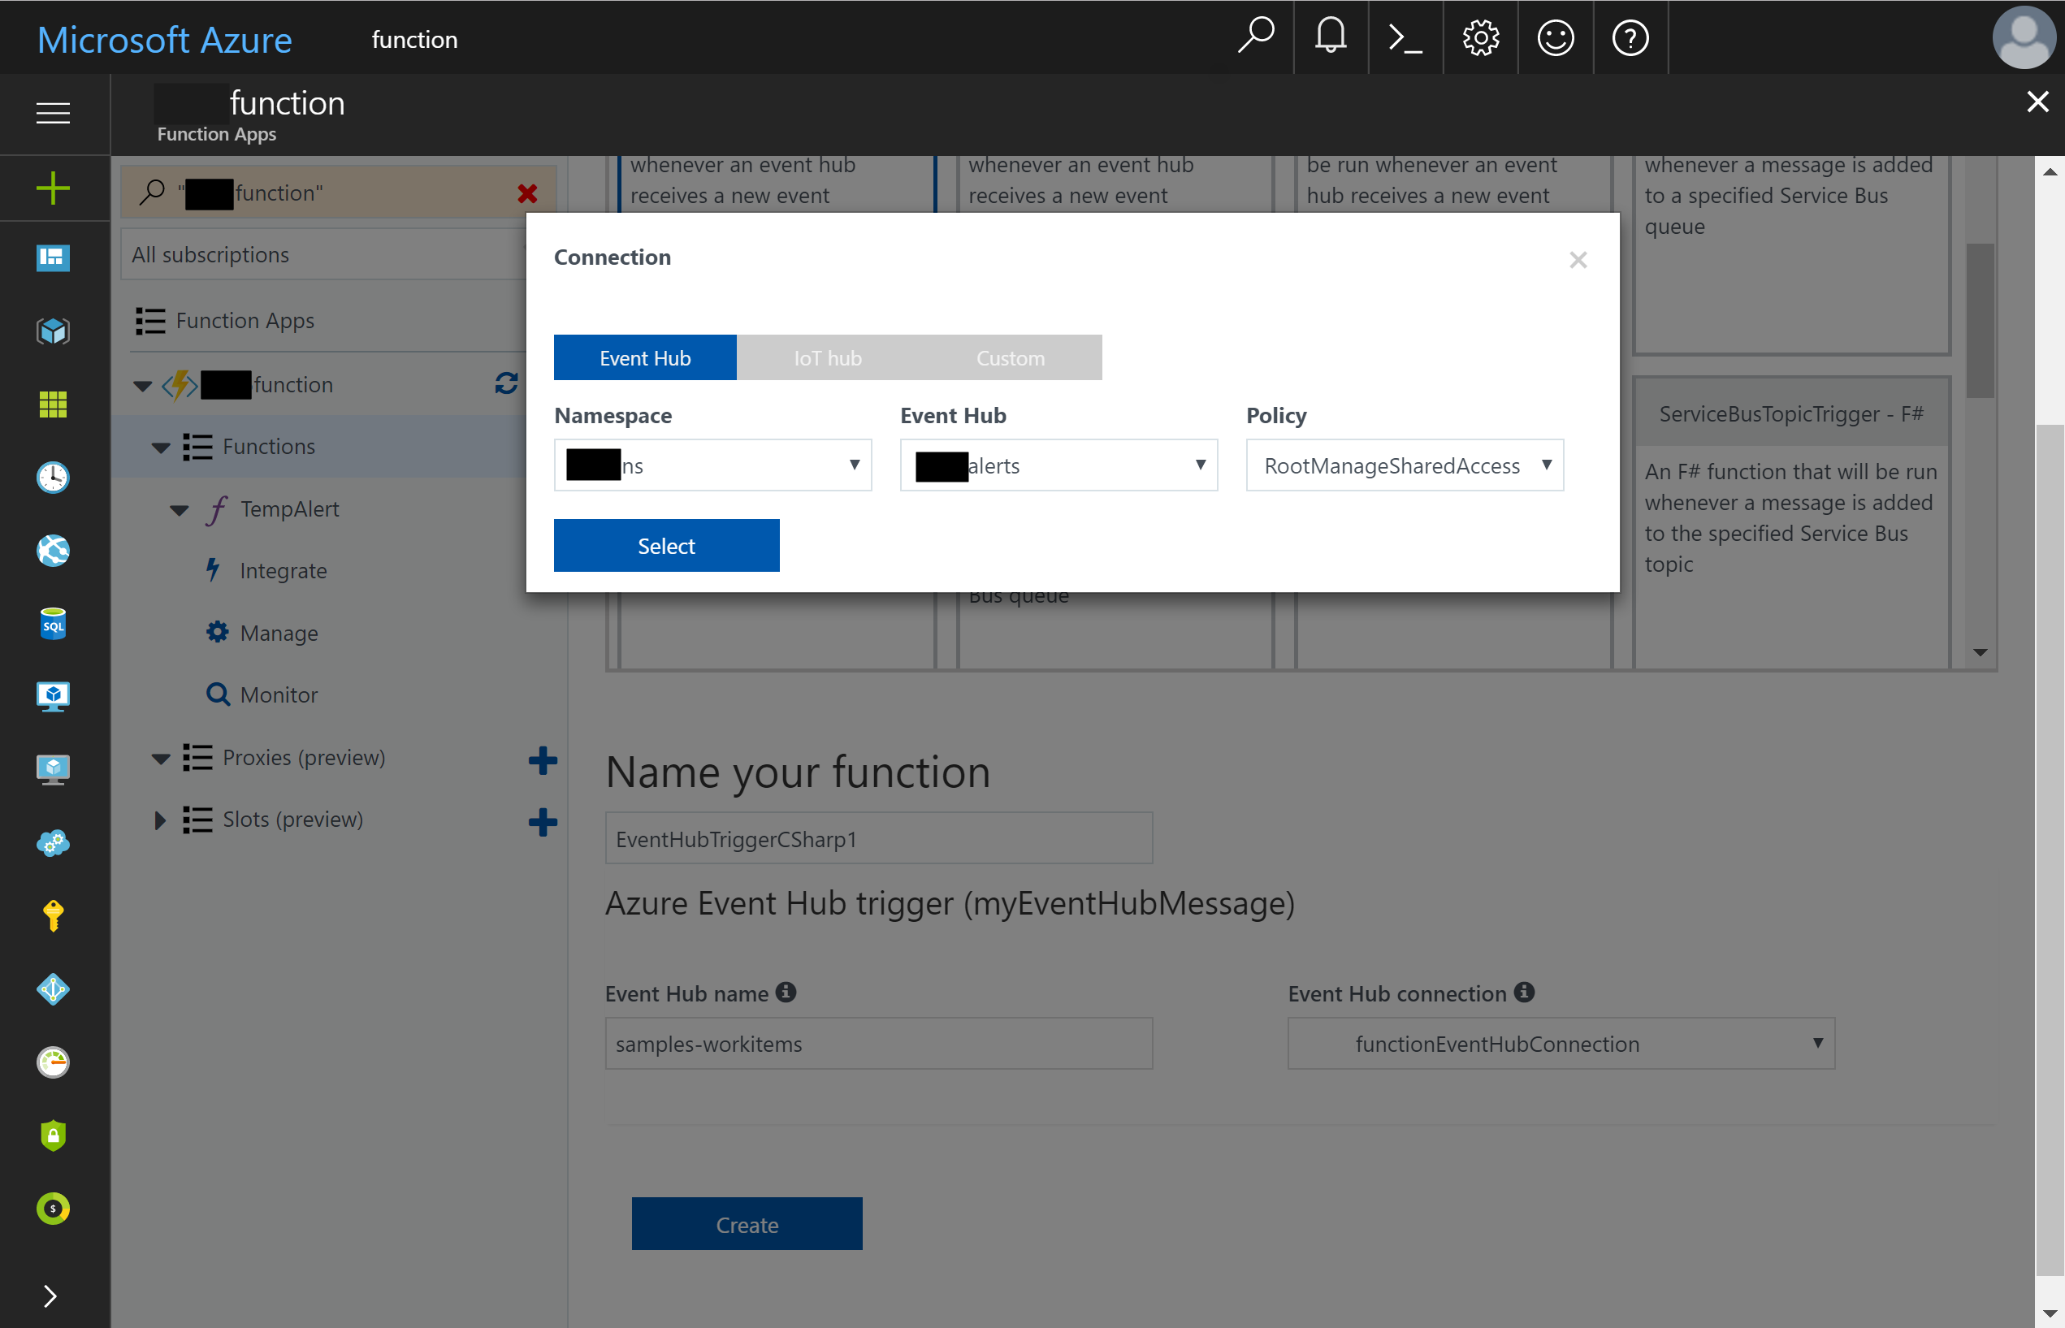This screenshot has width=2065, height=1328.
Task: Open Manage under TempAlert
Action: (279, 633)
